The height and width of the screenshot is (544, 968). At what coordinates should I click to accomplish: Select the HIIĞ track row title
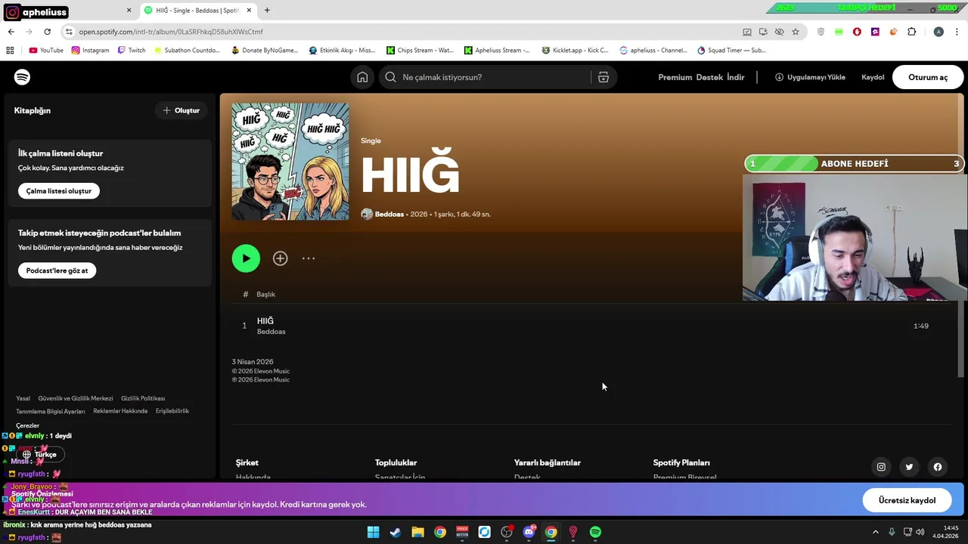265,321
